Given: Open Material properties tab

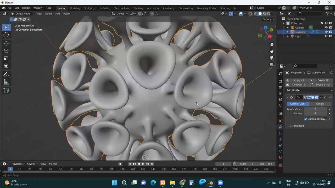Looking at the screenshot, I should point(280,157).
